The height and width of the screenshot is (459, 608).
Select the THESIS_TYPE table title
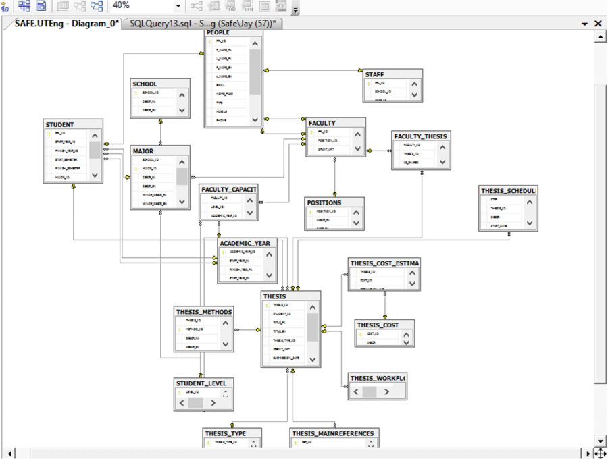point(225,433)
